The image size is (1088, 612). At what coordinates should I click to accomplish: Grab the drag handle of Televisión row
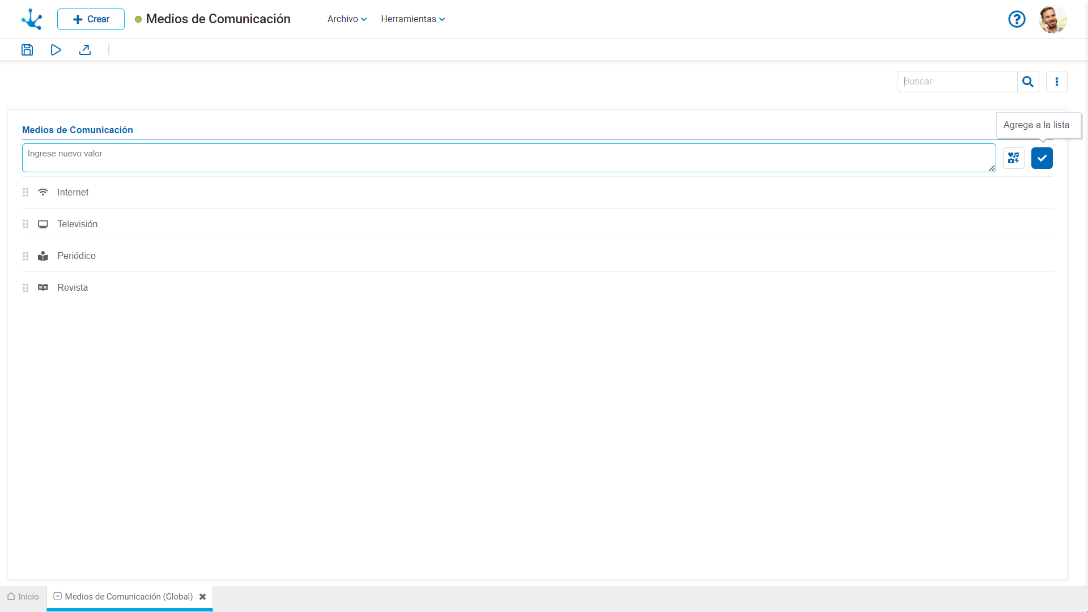point(25,224)
